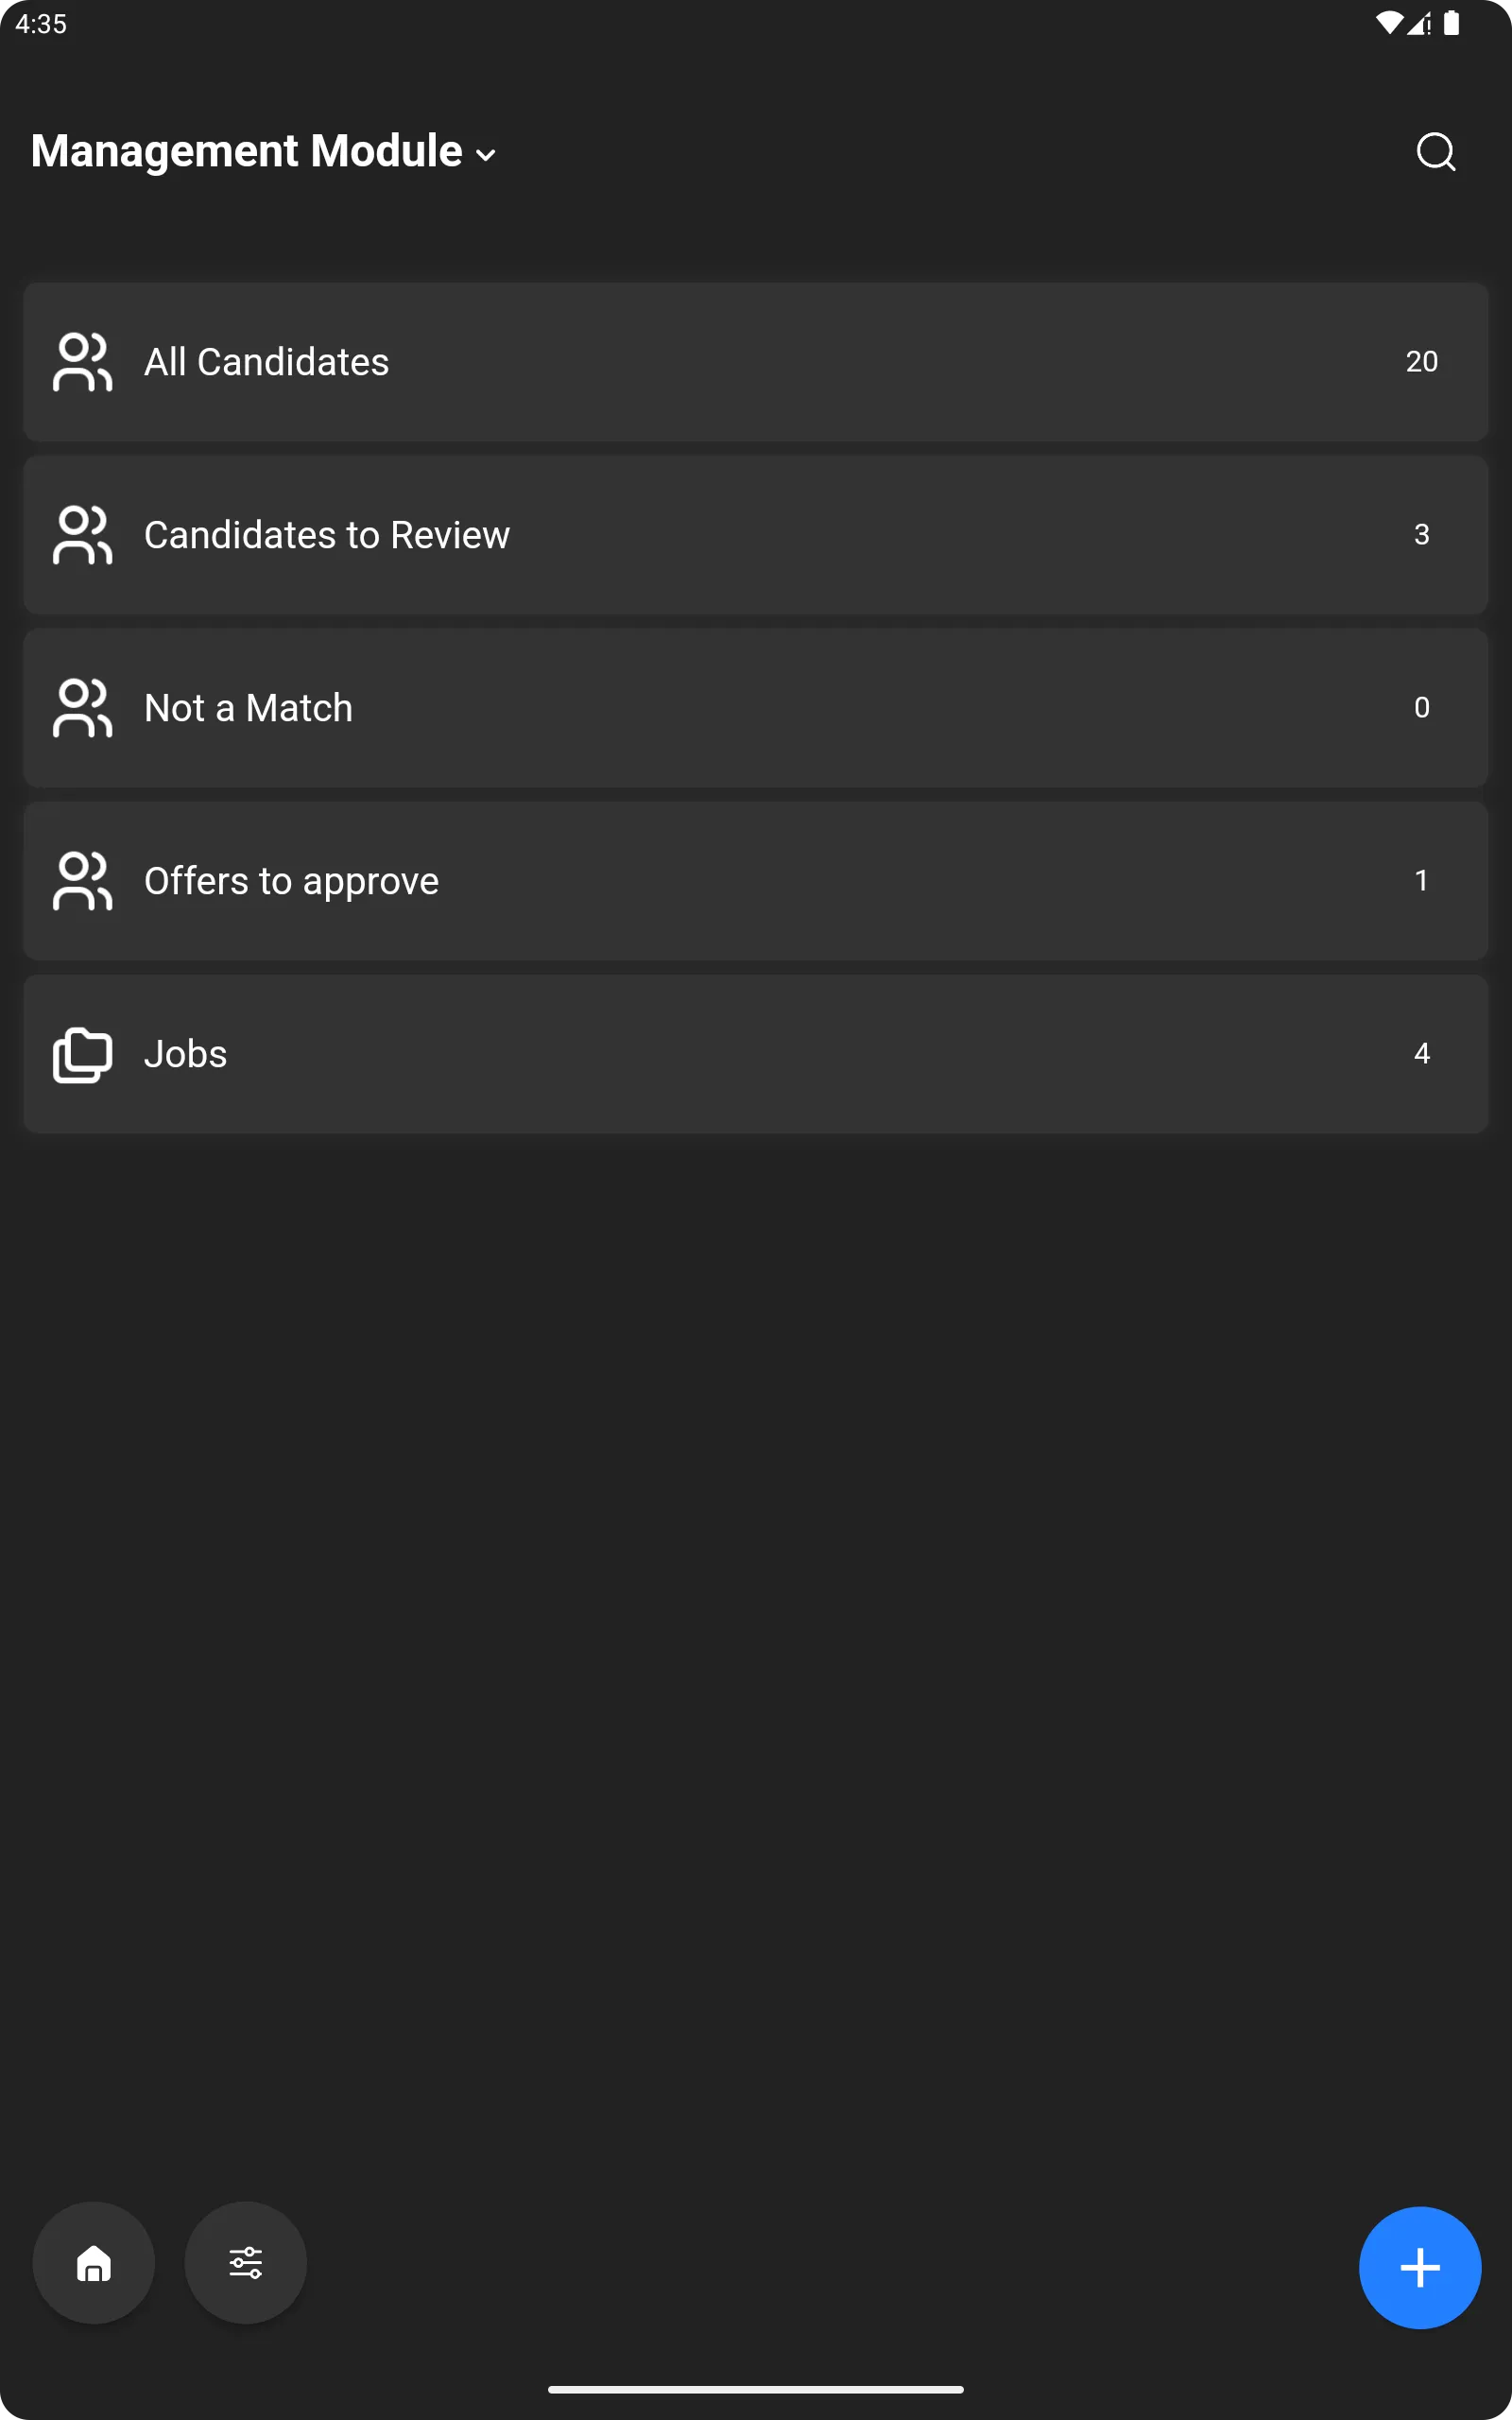Click the Candidates to Review people icon
Image resolution: width=1512 pixels, height=2420 pixels.
click(x=82, y=535)
